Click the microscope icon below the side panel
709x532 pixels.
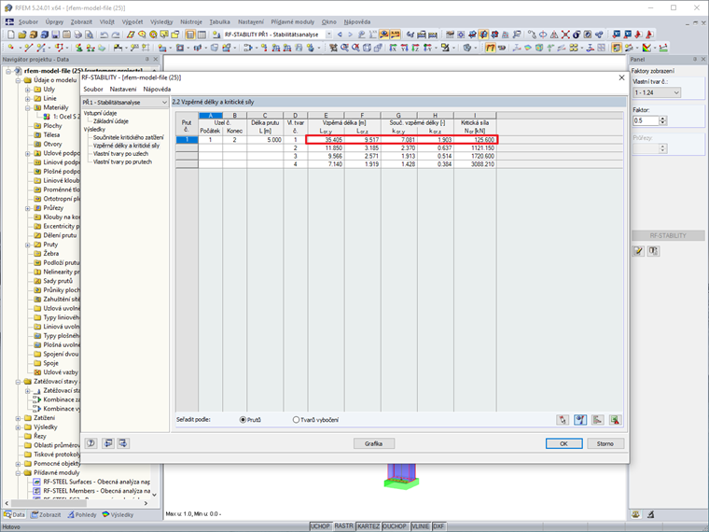click(650, 514)
